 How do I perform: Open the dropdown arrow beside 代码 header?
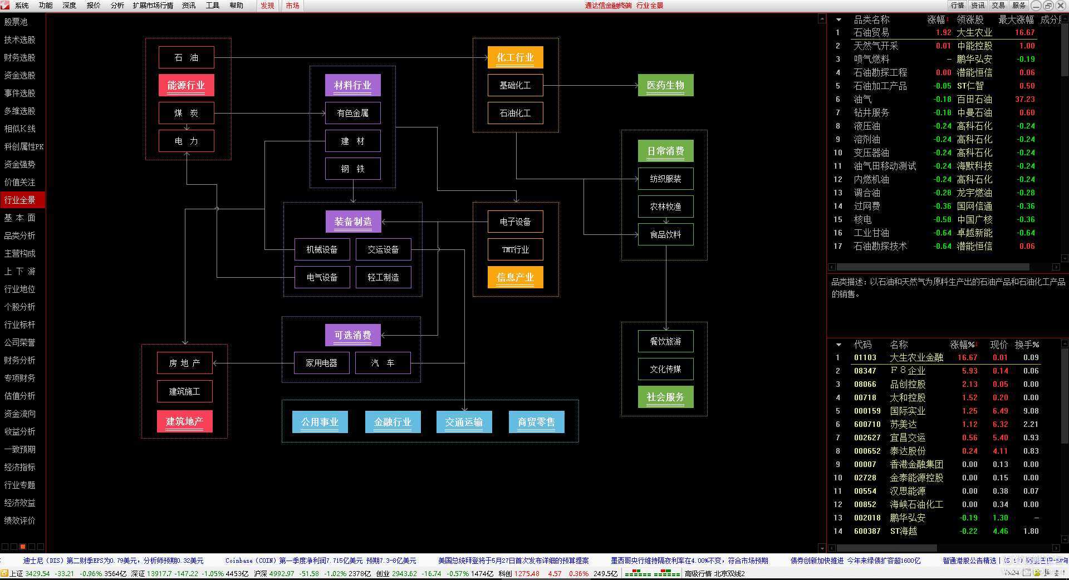(x=838, y=345)
